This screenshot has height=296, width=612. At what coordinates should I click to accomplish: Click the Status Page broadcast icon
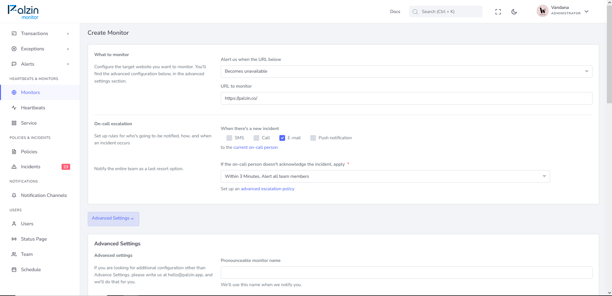coord(14,239)
